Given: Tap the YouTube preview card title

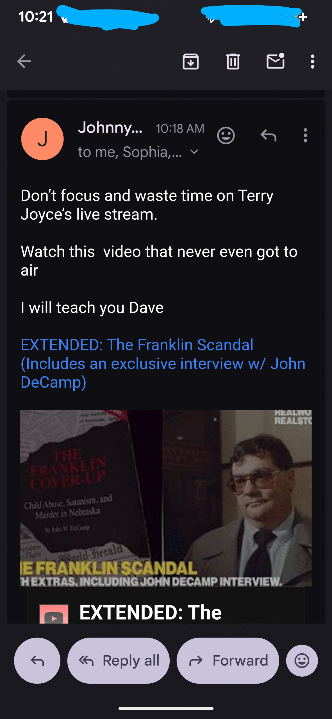Looking at the screenshot, I should pyautogui.click(x=151, y=613).
